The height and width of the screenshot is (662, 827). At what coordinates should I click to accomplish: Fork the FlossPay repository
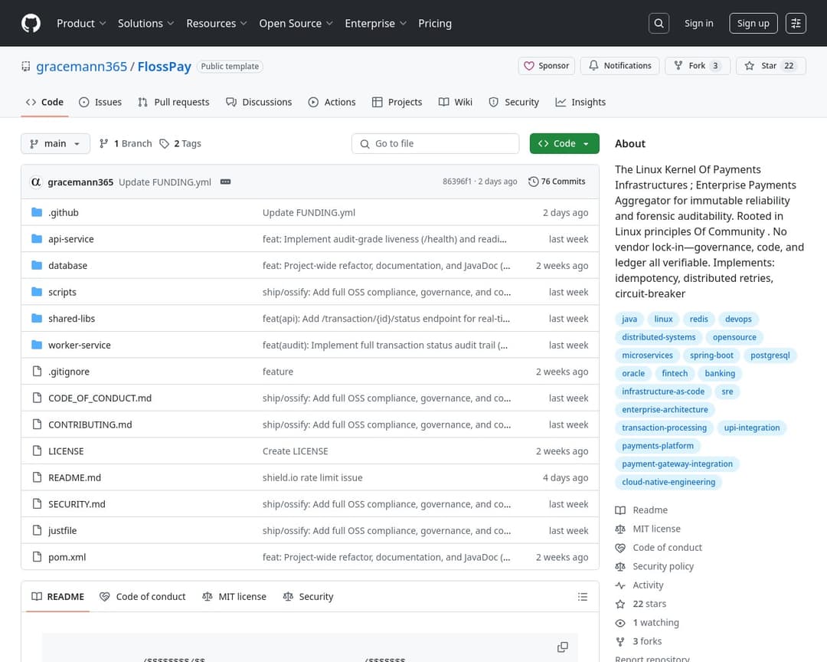tap(698, 65)
